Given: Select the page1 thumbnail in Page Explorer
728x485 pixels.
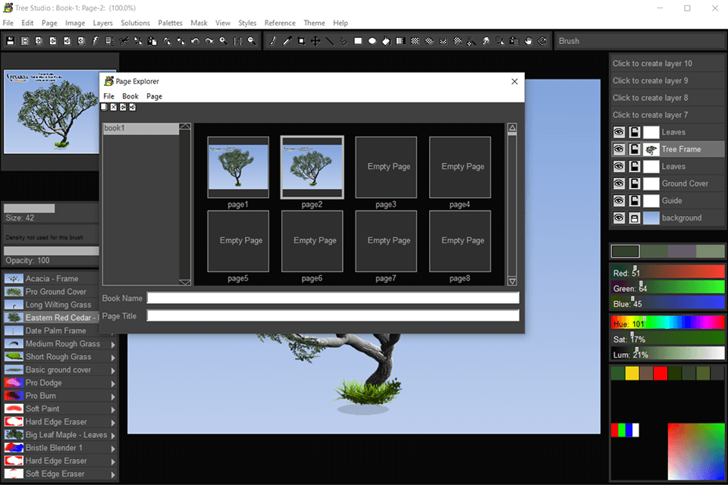Looking at the screenshot, I should [238, 167].
